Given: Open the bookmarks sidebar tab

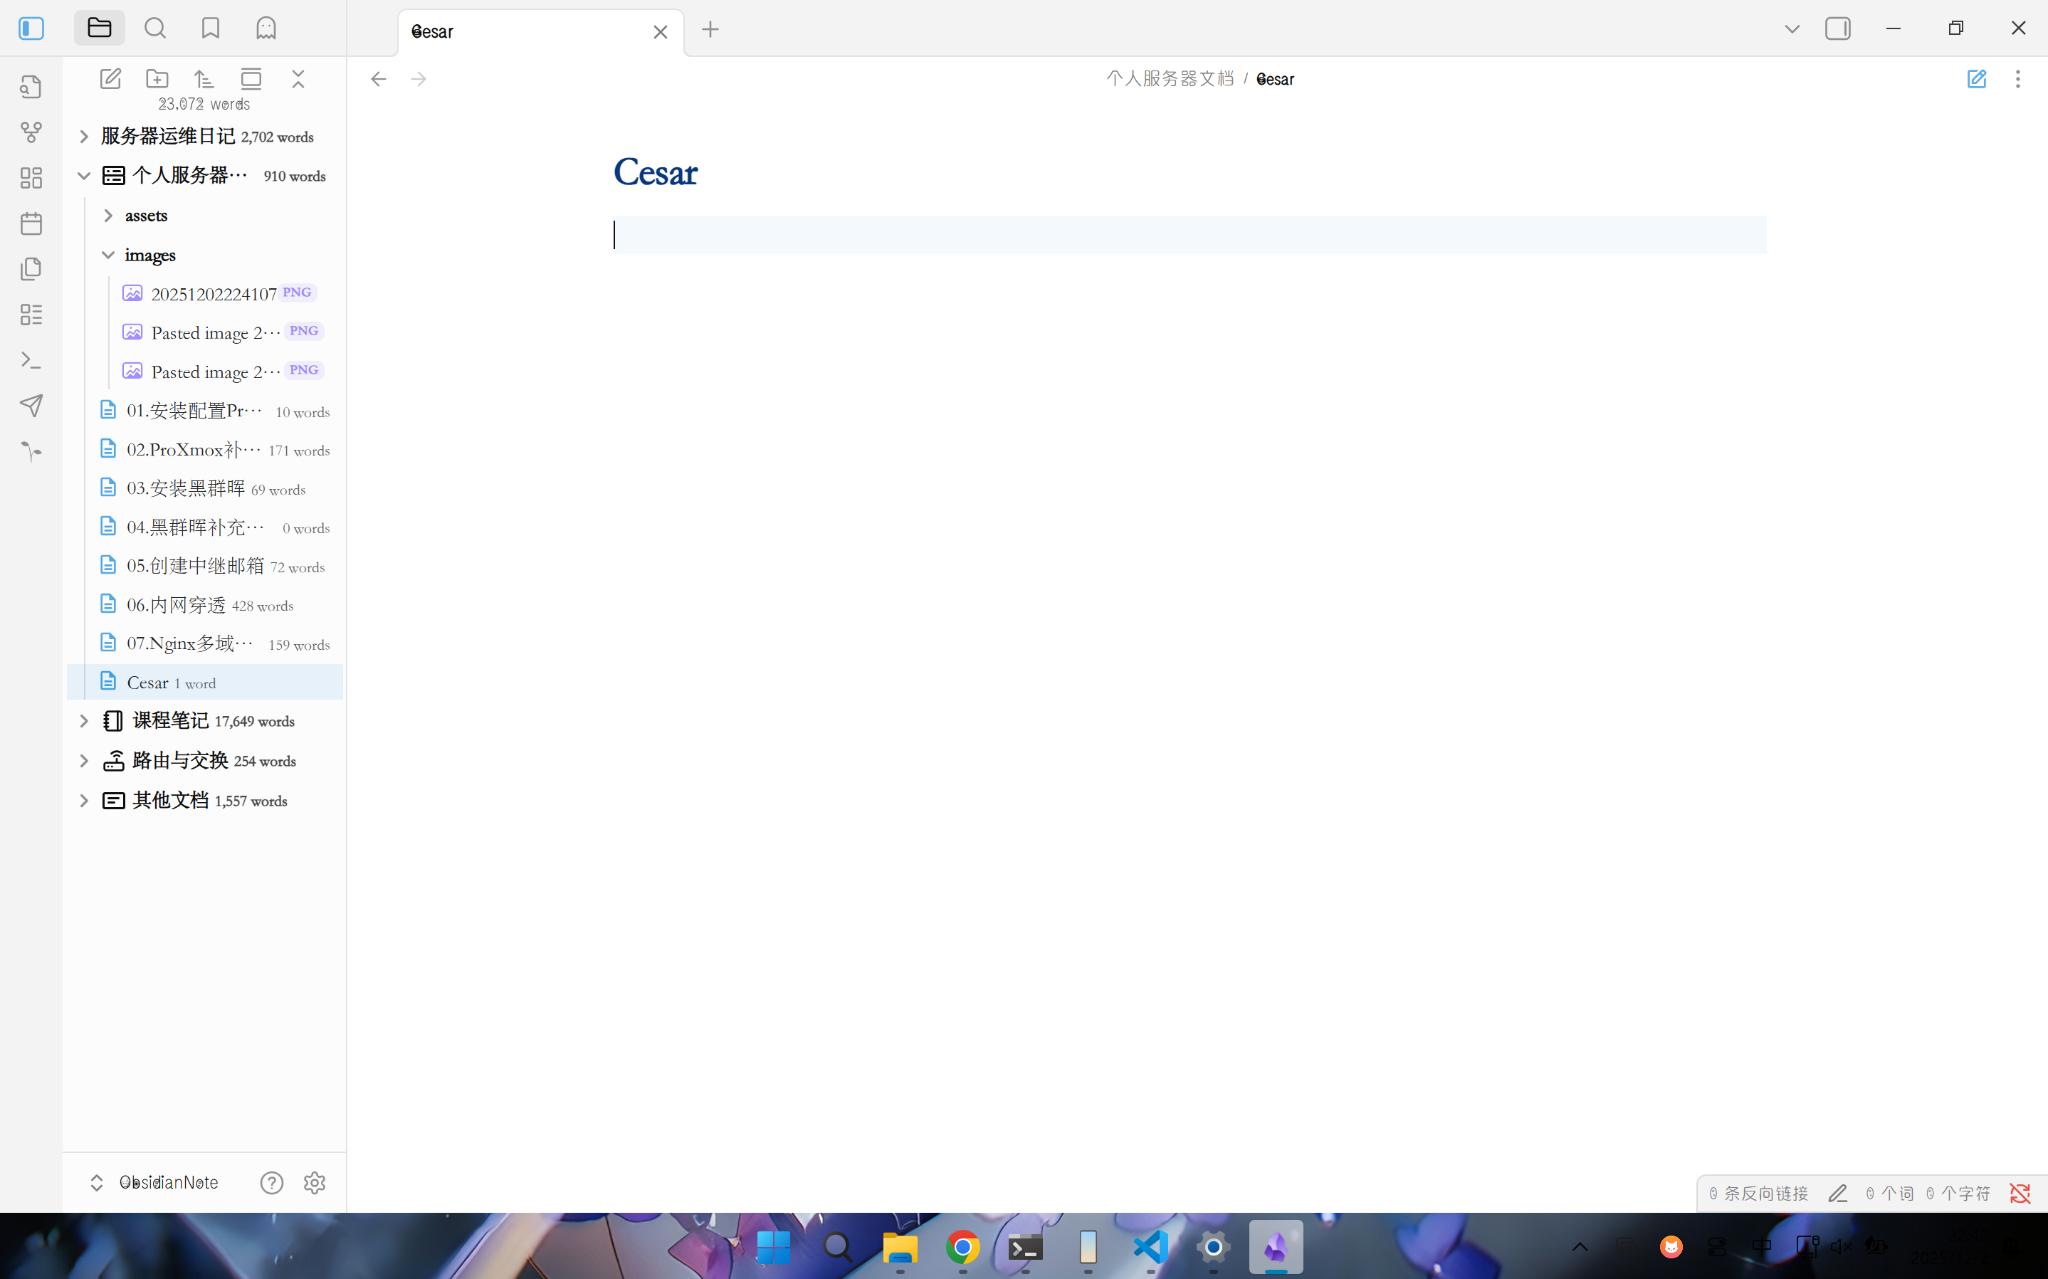Looking at the screenshot, I should tap(211, 28).
